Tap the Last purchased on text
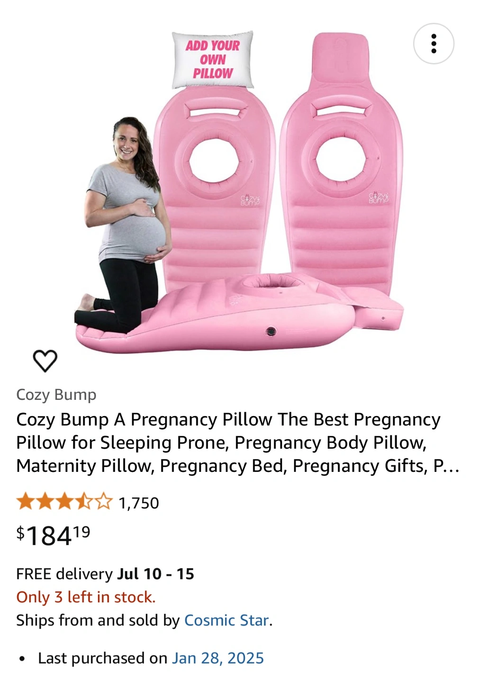479x683 pixels. [103, 658]
